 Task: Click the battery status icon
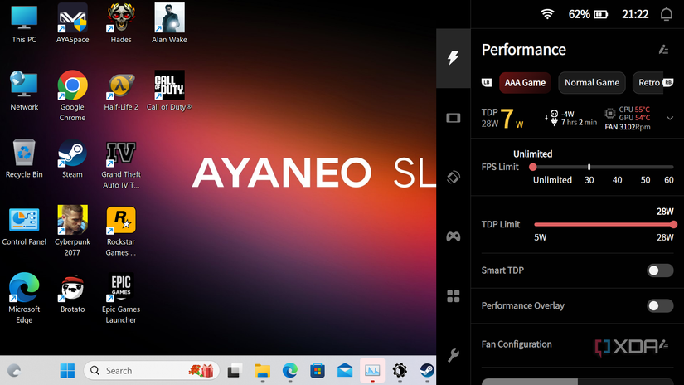pos(601,14)
